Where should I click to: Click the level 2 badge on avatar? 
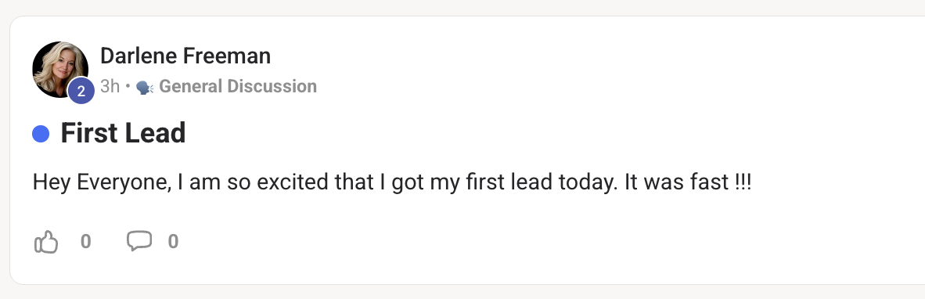[x=81, y=91]
